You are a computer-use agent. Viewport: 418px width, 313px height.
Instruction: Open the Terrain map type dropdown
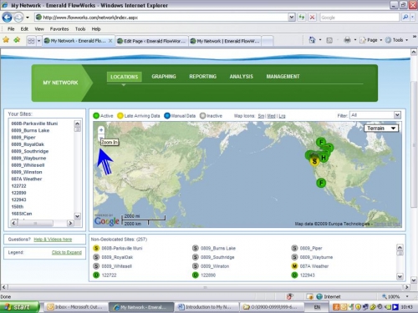pyautogui.click(x=381, y=129)
